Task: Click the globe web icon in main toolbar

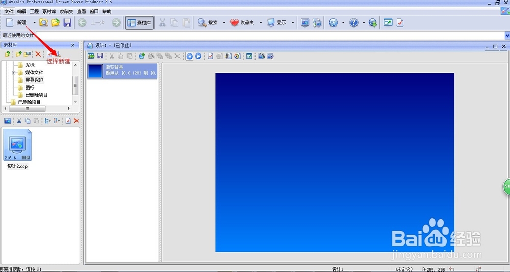Action: tap(334, 23)
